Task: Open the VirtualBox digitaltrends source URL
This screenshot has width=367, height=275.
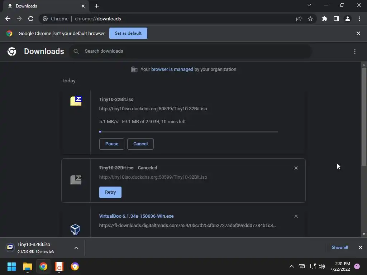Action: tap(187, 226)
